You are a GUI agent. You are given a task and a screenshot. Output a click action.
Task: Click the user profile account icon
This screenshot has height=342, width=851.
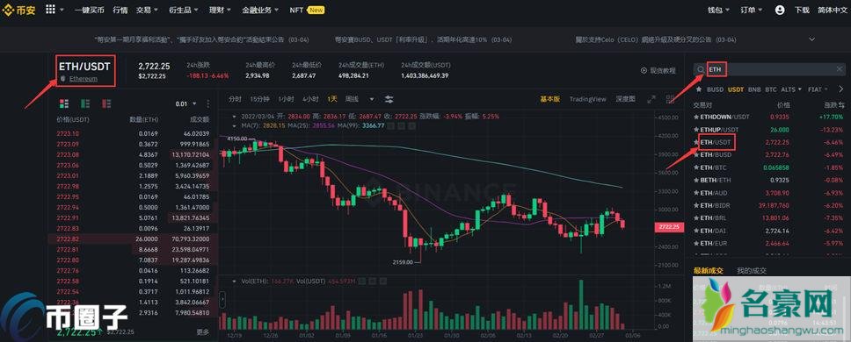click(x=780, y=10)
